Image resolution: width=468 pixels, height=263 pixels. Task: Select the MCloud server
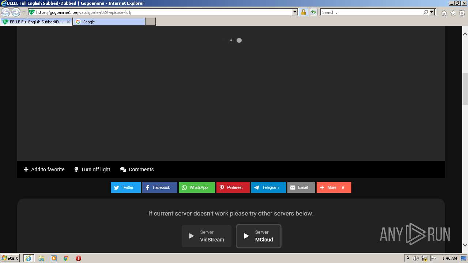[258, 236]
